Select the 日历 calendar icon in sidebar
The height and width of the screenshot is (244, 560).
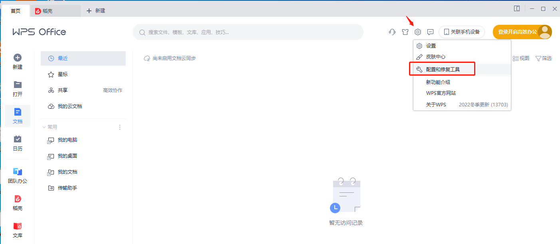(x=18, y=143)
